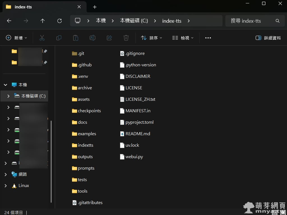The image size is (287, 215).
Task: Click the Cut scissors icon in toolbar
Action: (x=42, y=38)
